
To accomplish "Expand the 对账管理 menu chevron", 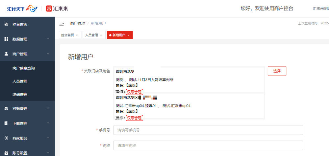I will tap(48, 108).
